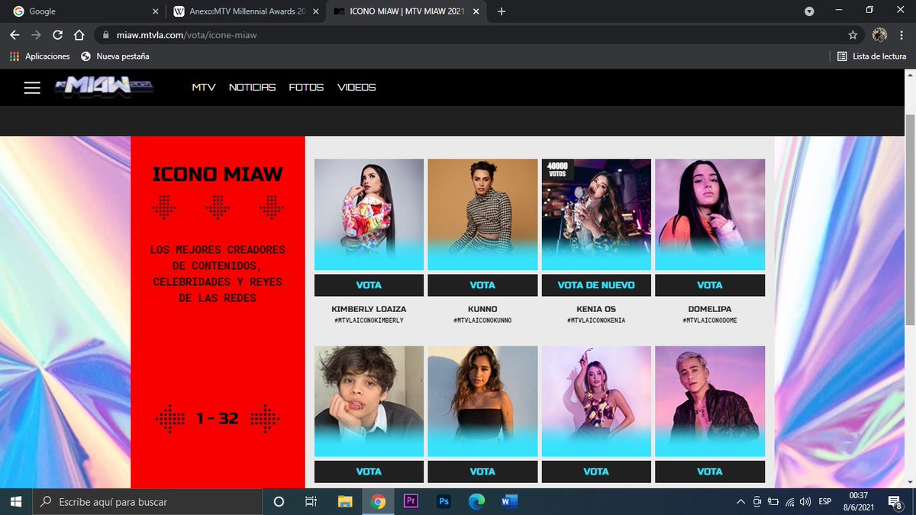Add a new browser tab
Image resolution: width=916 pixels, height=515 pixels.
pos(502,11)
